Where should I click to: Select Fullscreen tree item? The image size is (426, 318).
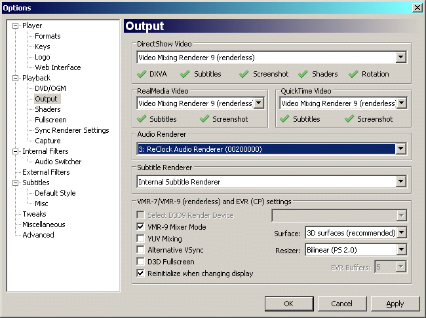tap(50, 120)
